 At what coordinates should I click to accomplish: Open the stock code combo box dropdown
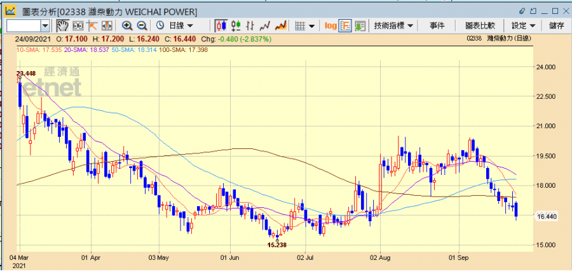point(45,25)
